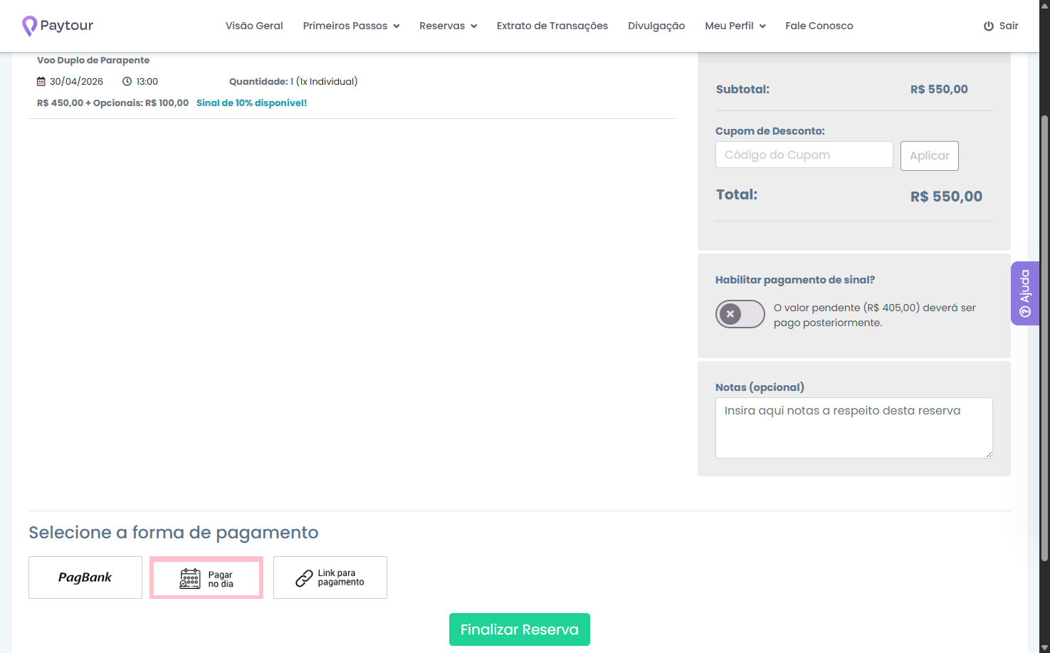The image size is (1050, 653).
Task: Click the Subtotal R$ 550,00 value
Action: click(939, 90)
